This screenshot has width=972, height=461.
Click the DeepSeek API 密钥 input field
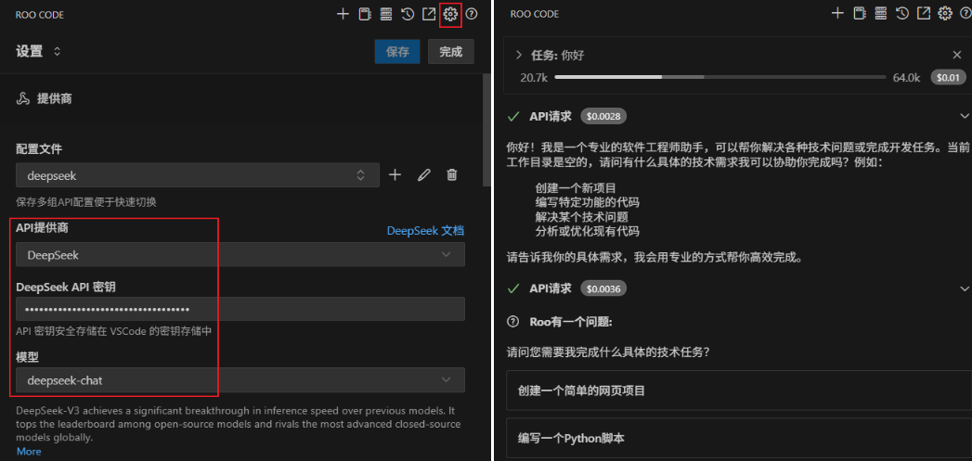click(x=240, y=309)
